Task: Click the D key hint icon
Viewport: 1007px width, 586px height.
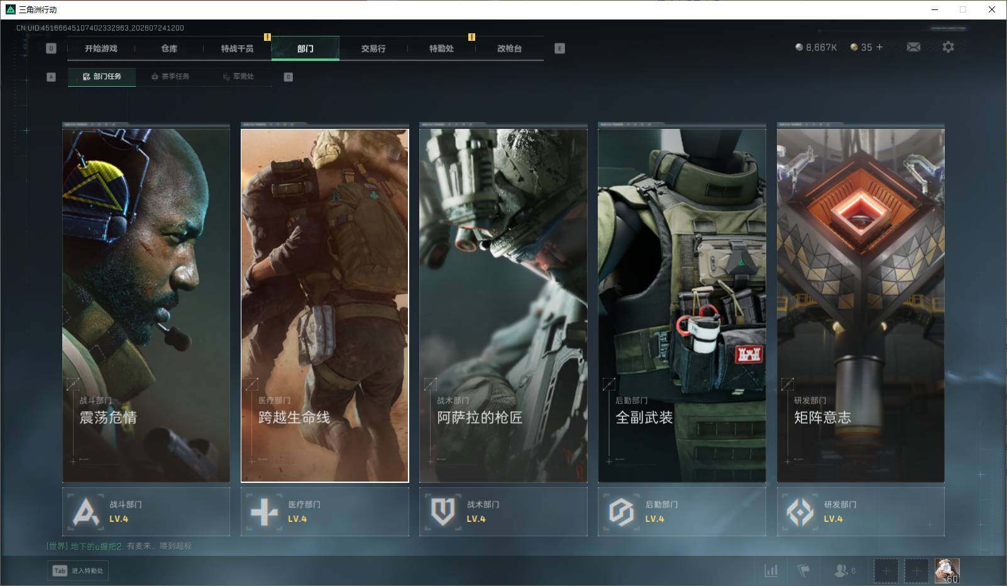Action: tap(289, 77)
